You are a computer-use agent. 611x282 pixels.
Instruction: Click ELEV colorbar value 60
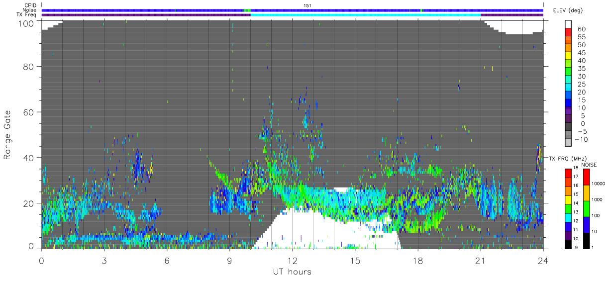581,29
